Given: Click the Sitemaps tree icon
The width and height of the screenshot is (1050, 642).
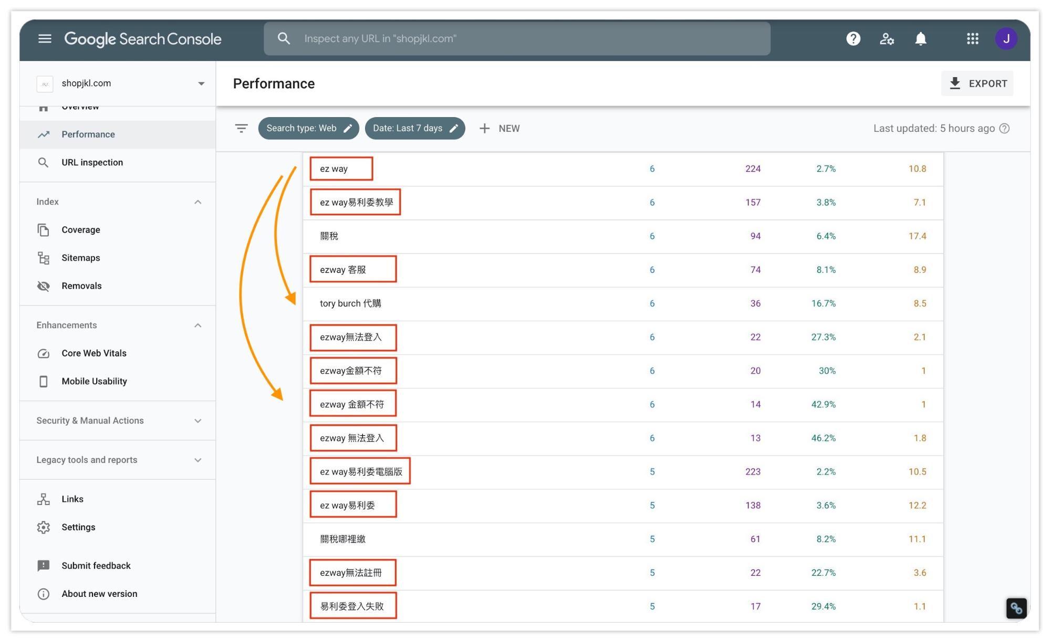Looking at the screenshot, I should [x=43, y=258].
